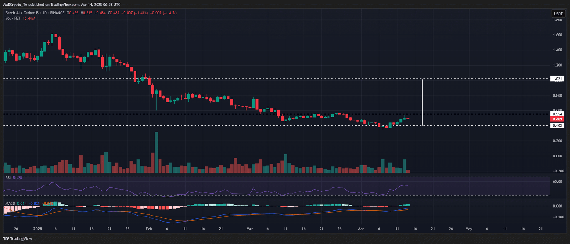Select the 0.402 support level label

click(557, 126)
